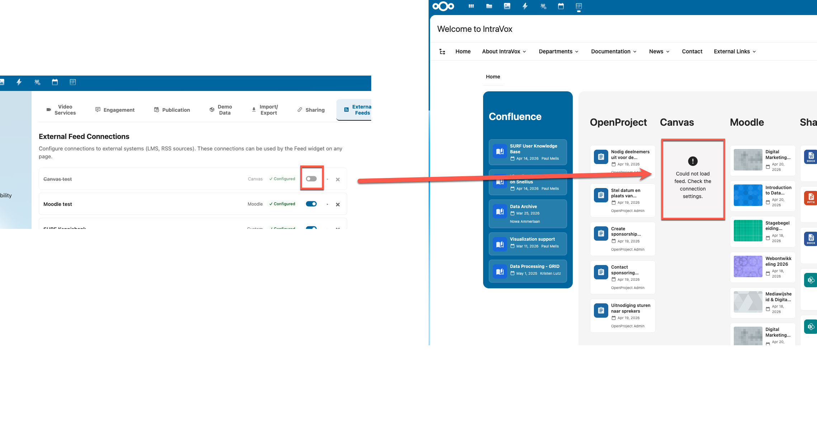817x433 pixels.
Task: Expand the Moodle test connection details arrow
Action: [x=327, y=204]
